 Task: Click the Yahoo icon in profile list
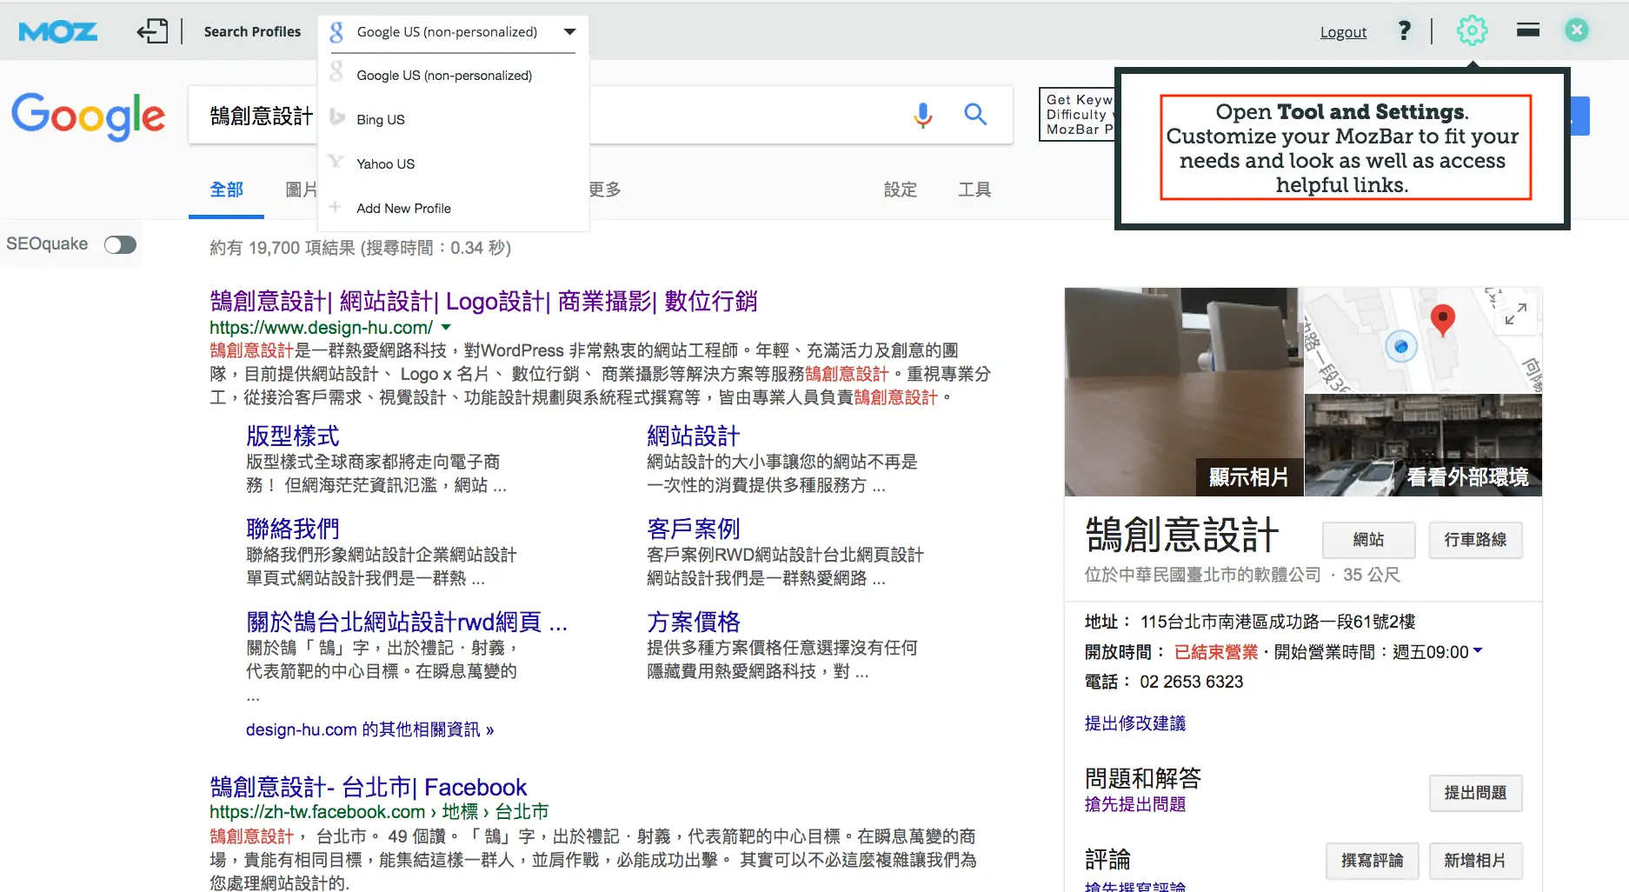coord(336,161)
